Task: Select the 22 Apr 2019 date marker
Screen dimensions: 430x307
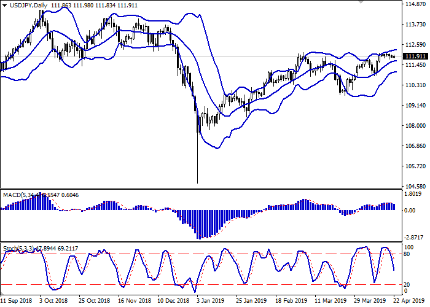Action: pos(406,301)
